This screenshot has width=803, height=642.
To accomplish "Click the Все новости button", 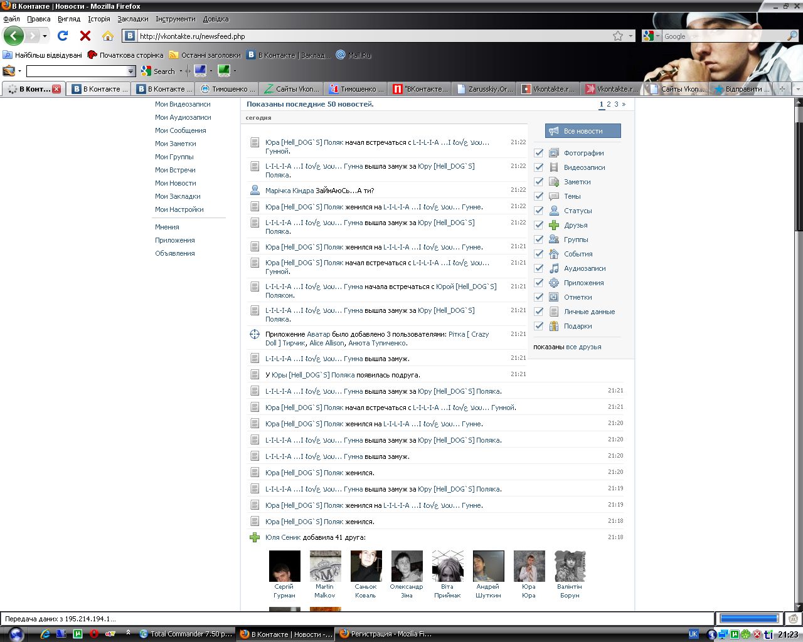I will tap(583, 131).
